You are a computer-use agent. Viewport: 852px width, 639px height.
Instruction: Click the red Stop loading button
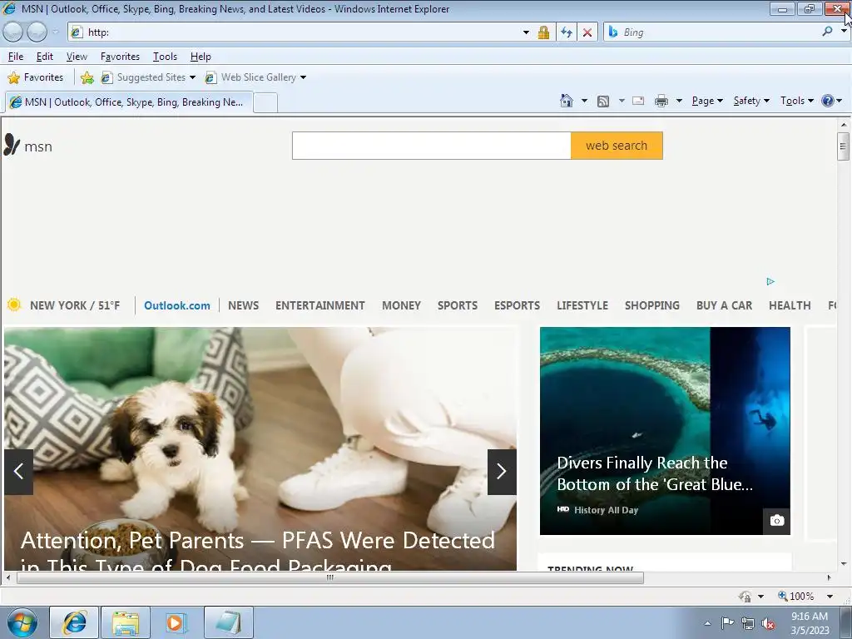pyautogui.click(x=587, y=32)
